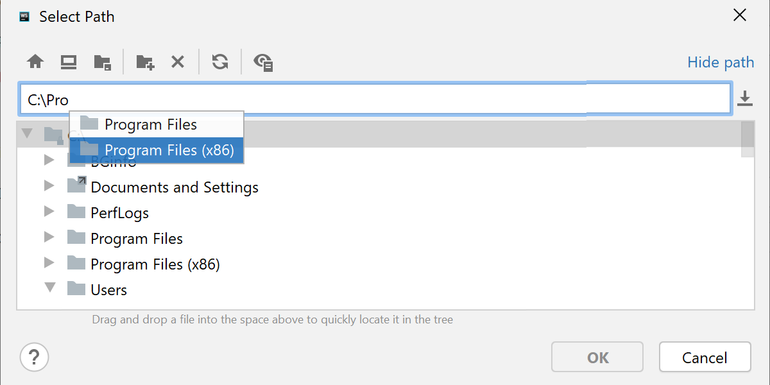Click the Hide path link
The width and height of the screenshot is (770, 385).
pyautogui.click(x=721, y=62)
